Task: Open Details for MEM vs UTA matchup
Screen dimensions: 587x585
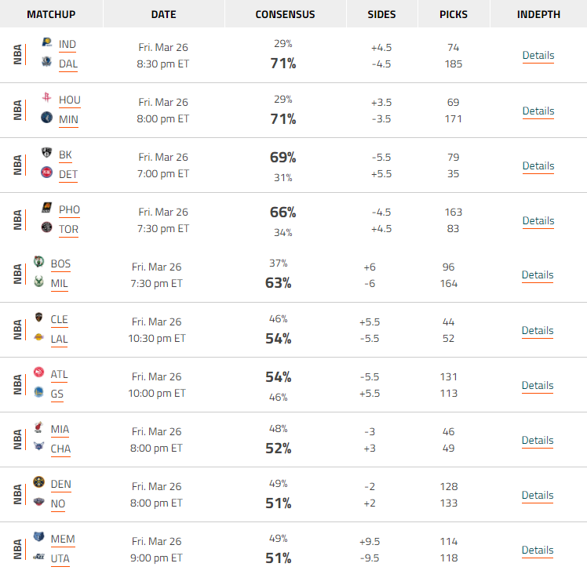Action: click(x=538, y=550)
